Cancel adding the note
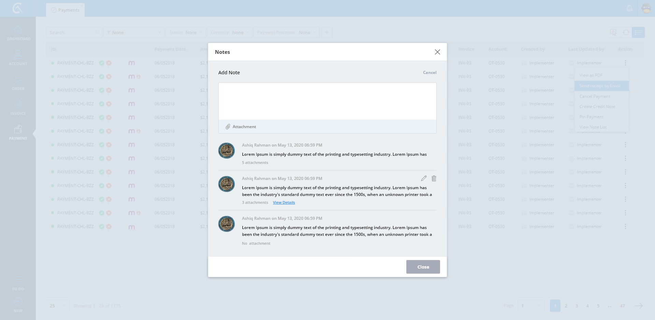 click(x=430, y=73)
